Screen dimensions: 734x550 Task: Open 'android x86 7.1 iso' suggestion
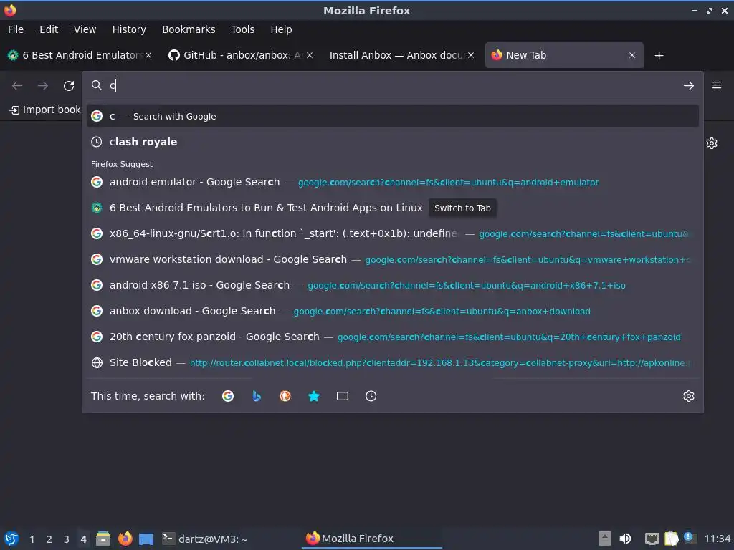coord(393,285)
